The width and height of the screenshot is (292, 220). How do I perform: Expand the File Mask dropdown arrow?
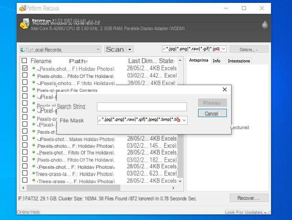(184, 120)
